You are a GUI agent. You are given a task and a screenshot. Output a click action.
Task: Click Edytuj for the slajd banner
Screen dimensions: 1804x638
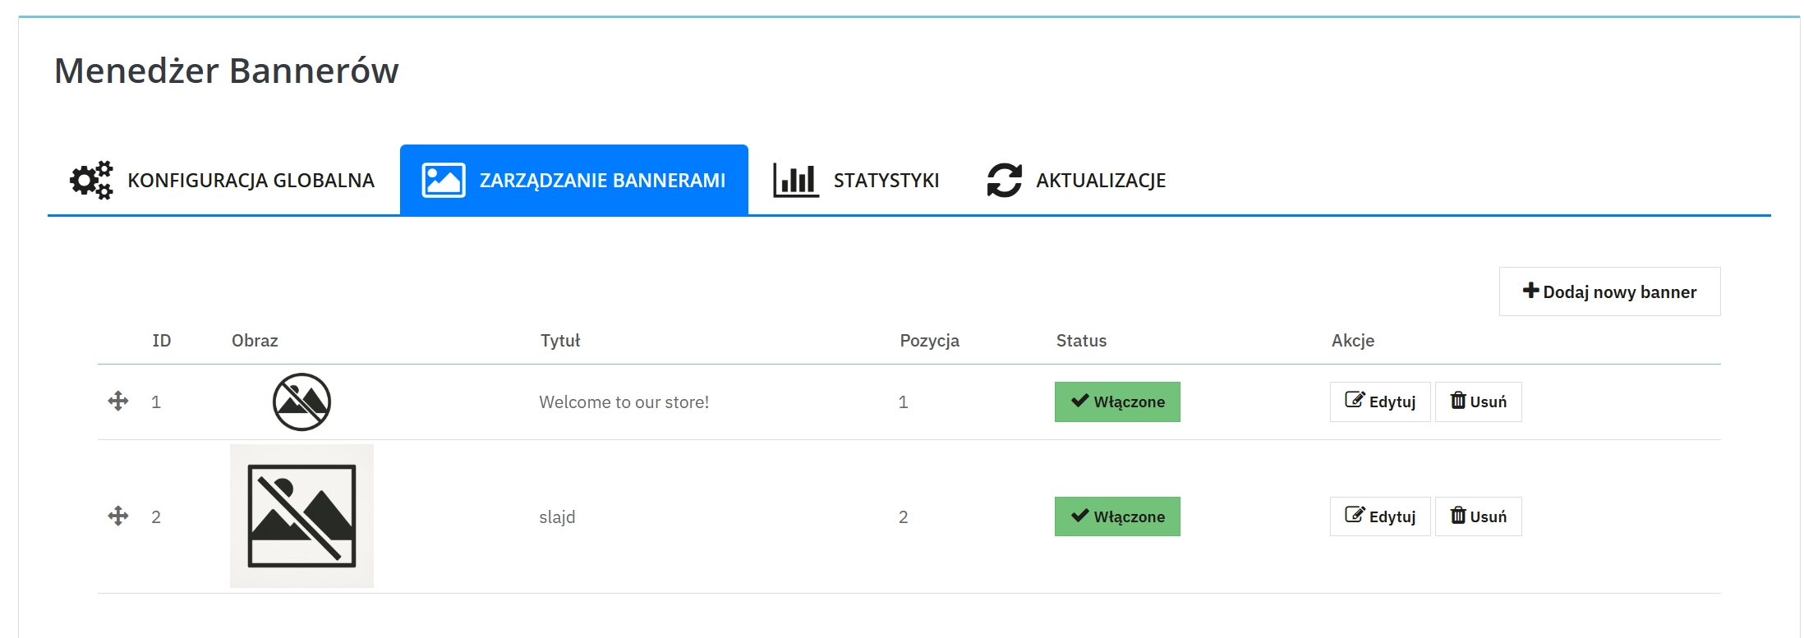pos(1379,516)
